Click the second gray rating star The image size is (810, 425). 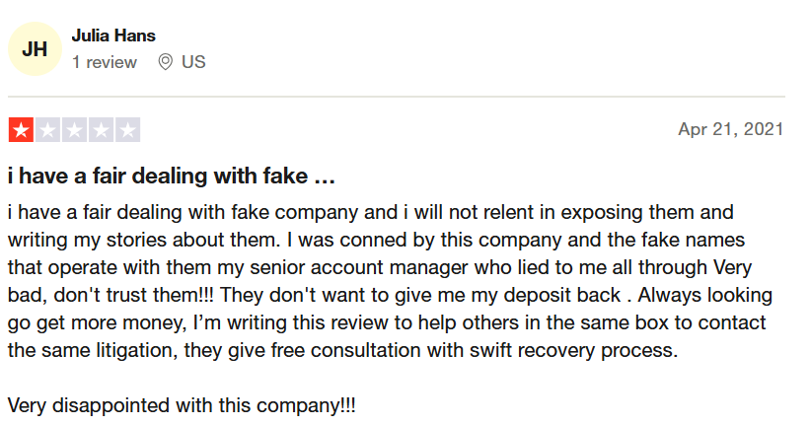(x=47, y=129)
